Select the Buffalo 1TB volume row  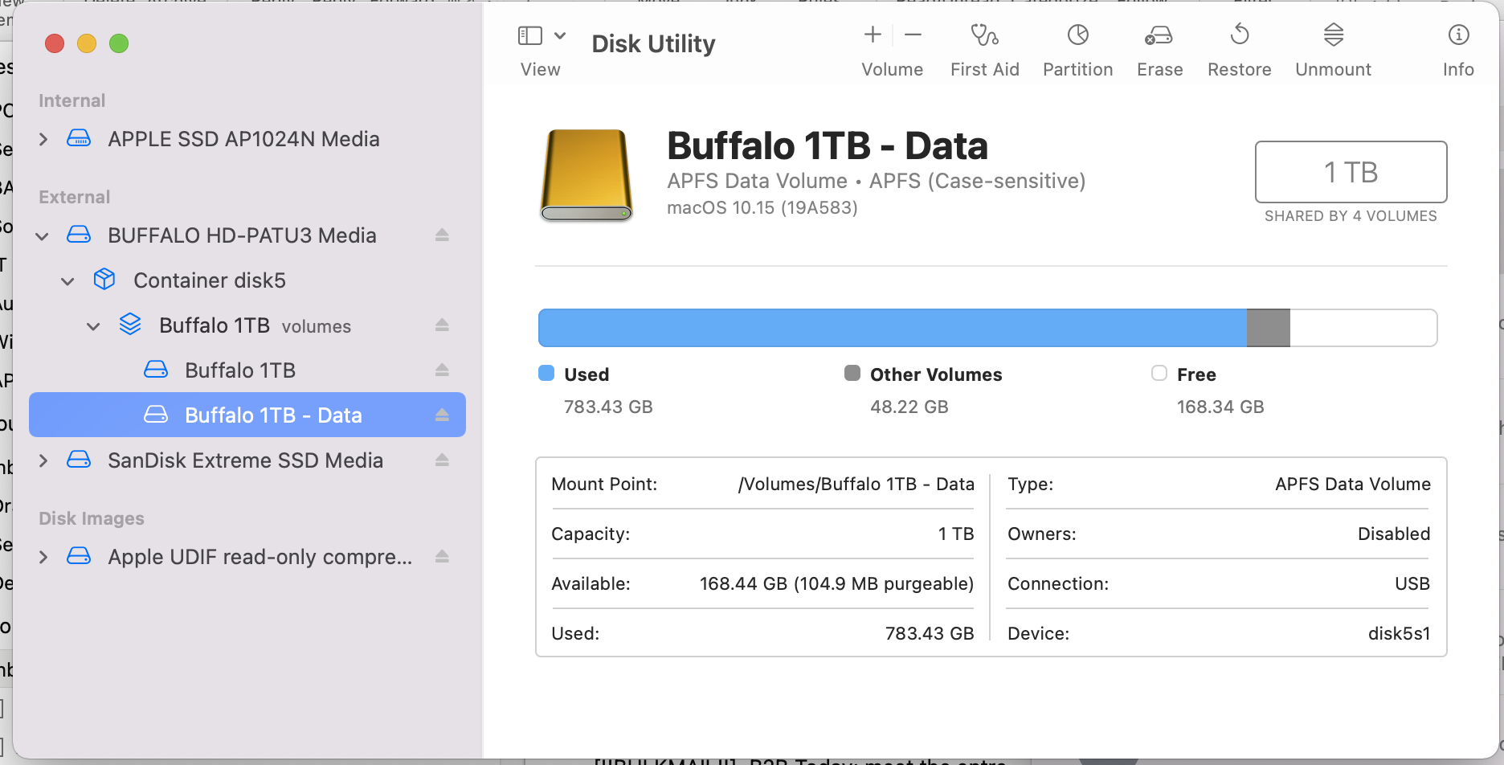point(247,370)
